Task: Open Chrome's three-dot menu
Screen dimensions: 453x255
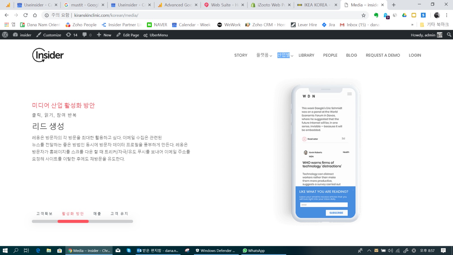Action: coord(446,15)
